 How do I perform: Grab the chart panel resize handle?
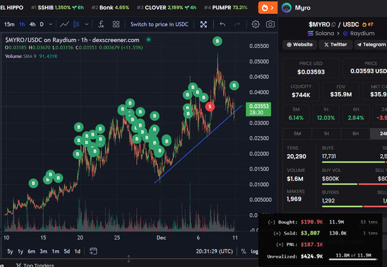[129, 259]
